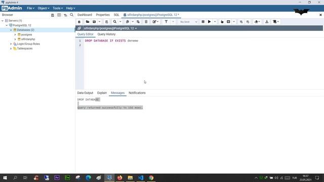Collapse the Databases (2) node arrow
The height and width of the screenshot is (182, 324).
(11, 30)
